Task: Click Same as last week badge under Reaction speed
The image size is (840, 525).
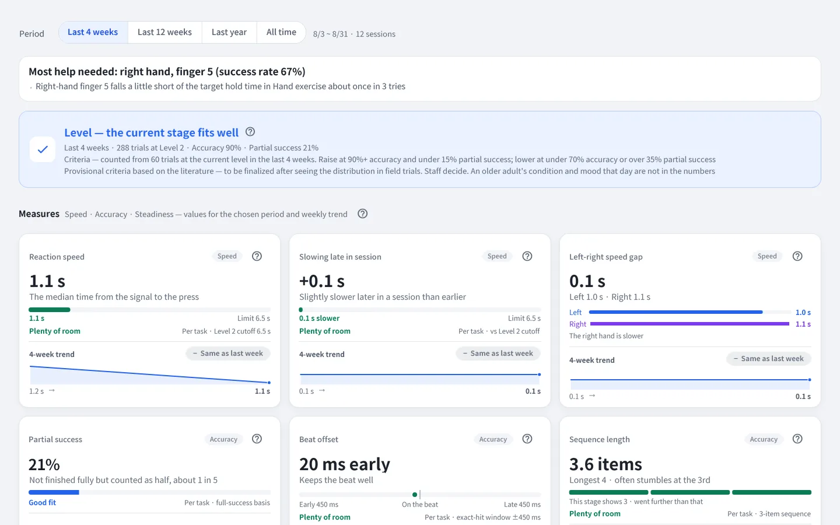Action: coord(228,353)
